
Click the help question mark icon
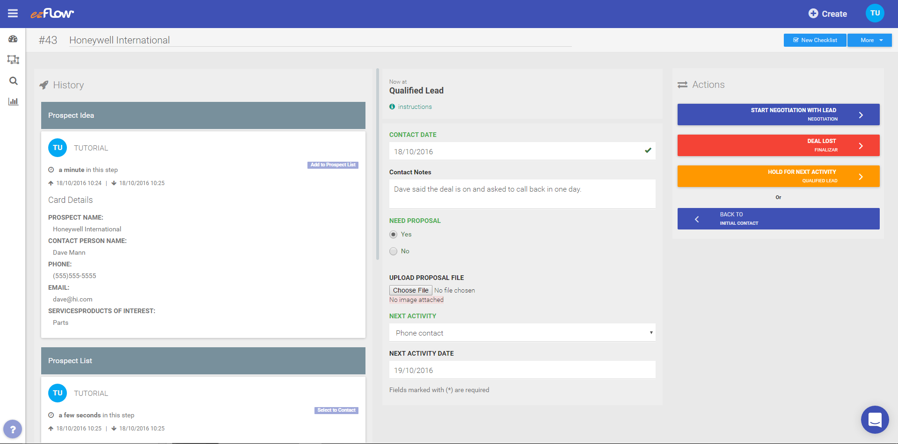pyautogui.click(x=13, y=429)
